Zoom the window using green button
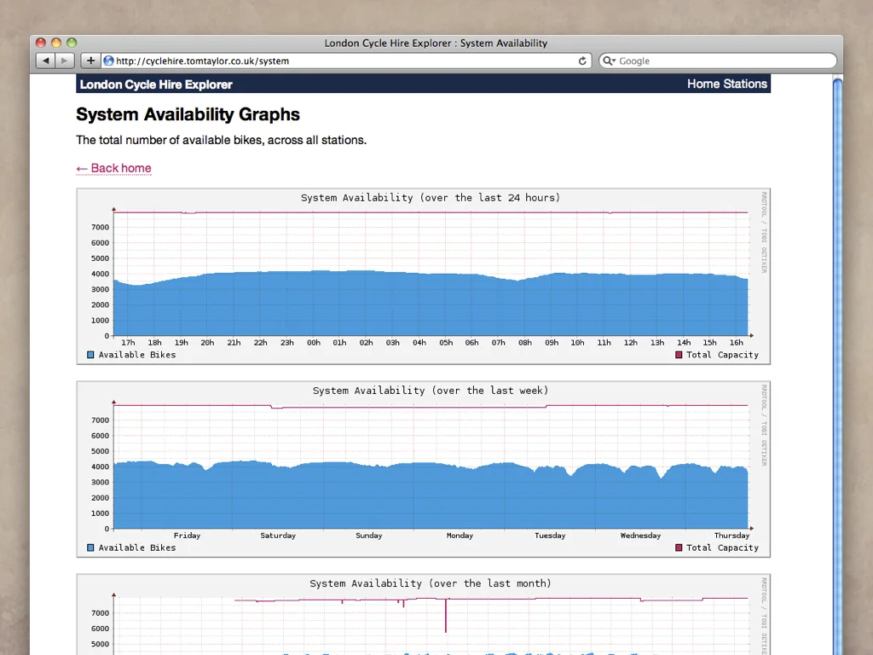 pyautogui.click(x=72, y=43)
